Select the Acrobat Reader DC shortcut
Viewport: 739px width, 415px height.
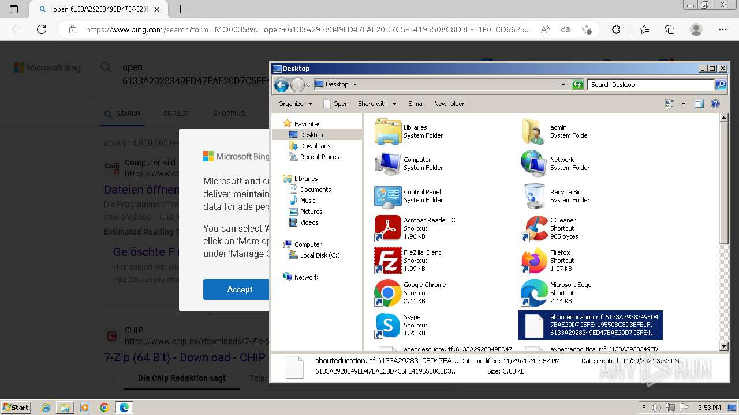tap(388, 228)
